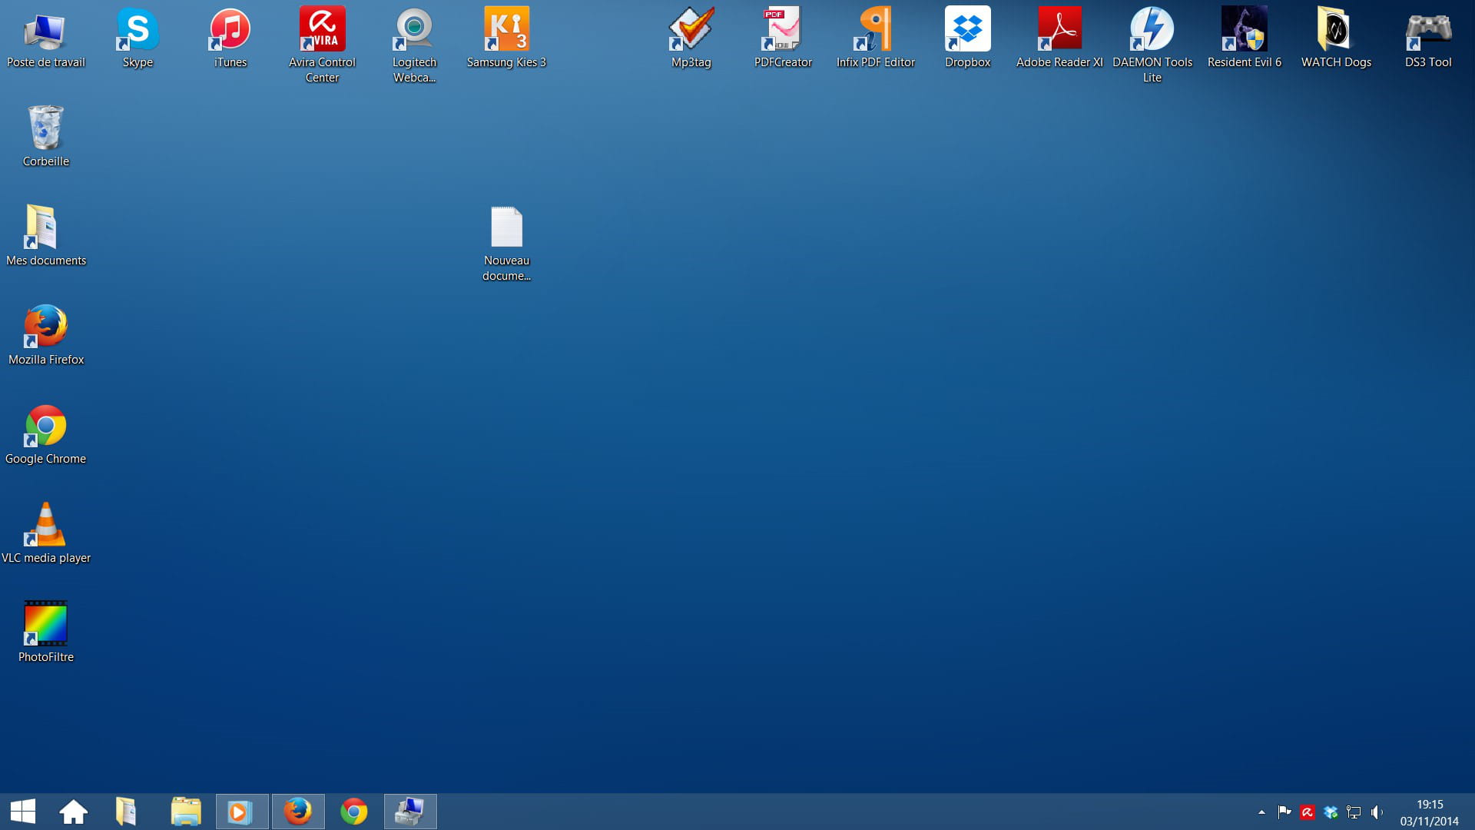Open File Explorer from the taskbar
1475x830 pixels.
(x=186, y=812)
